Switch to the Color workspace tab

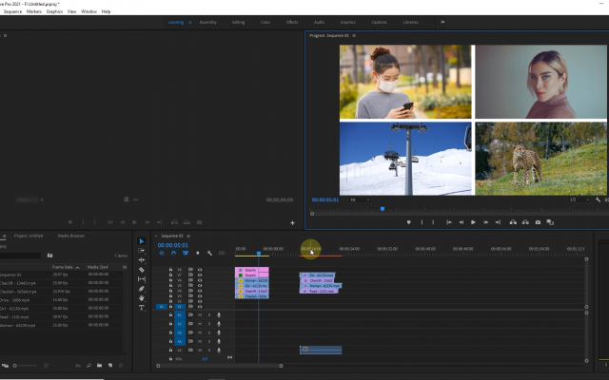[265, 22]
